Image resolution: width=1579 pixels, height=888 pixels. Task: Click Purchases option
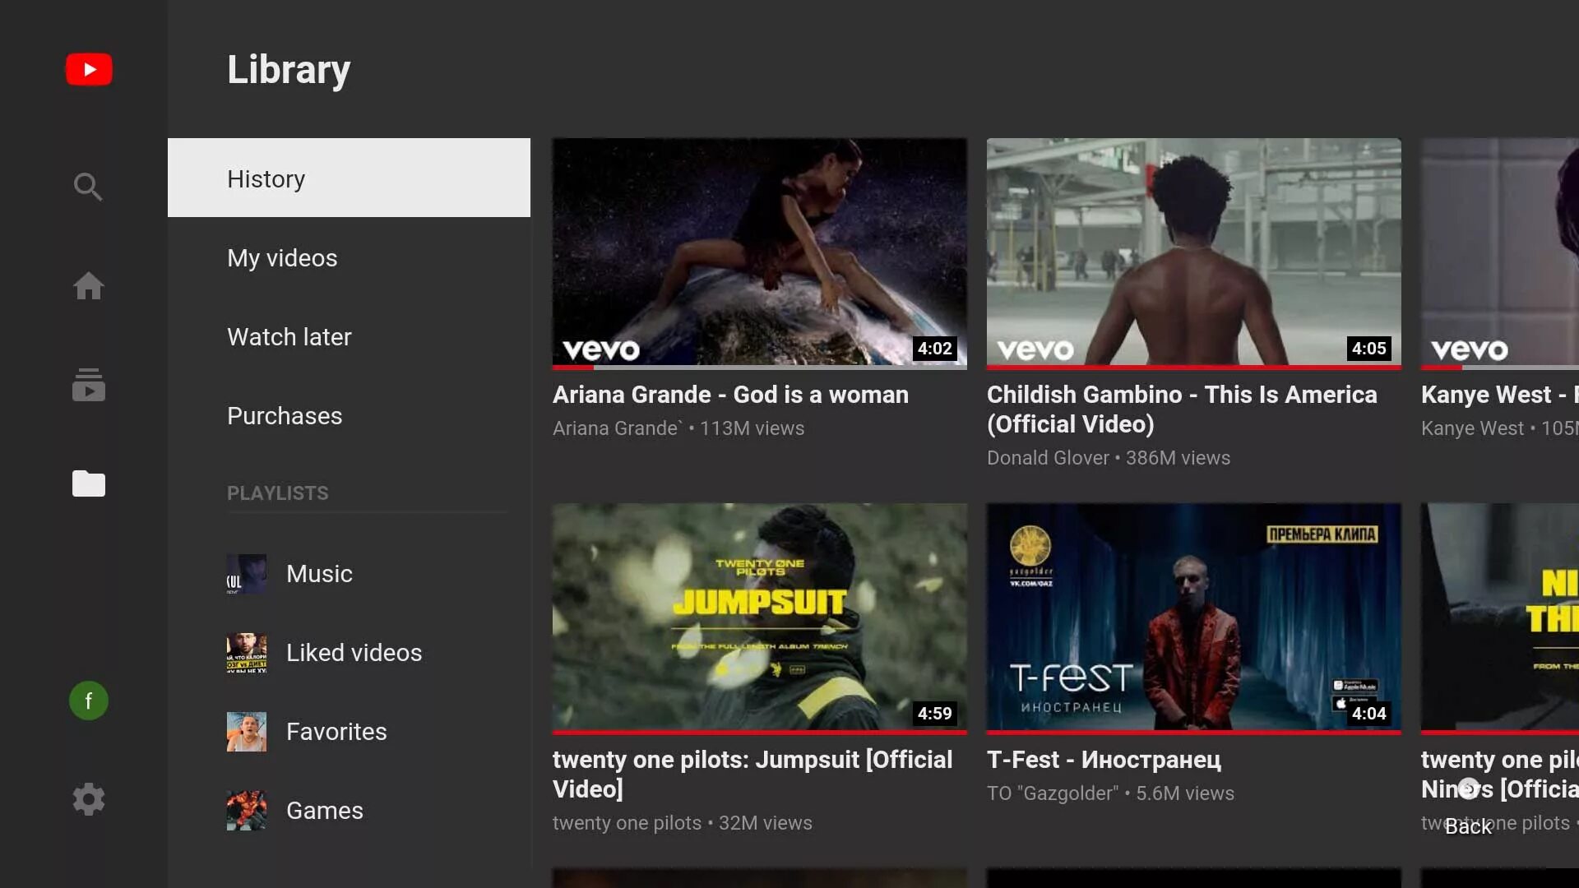coord(284,415)
